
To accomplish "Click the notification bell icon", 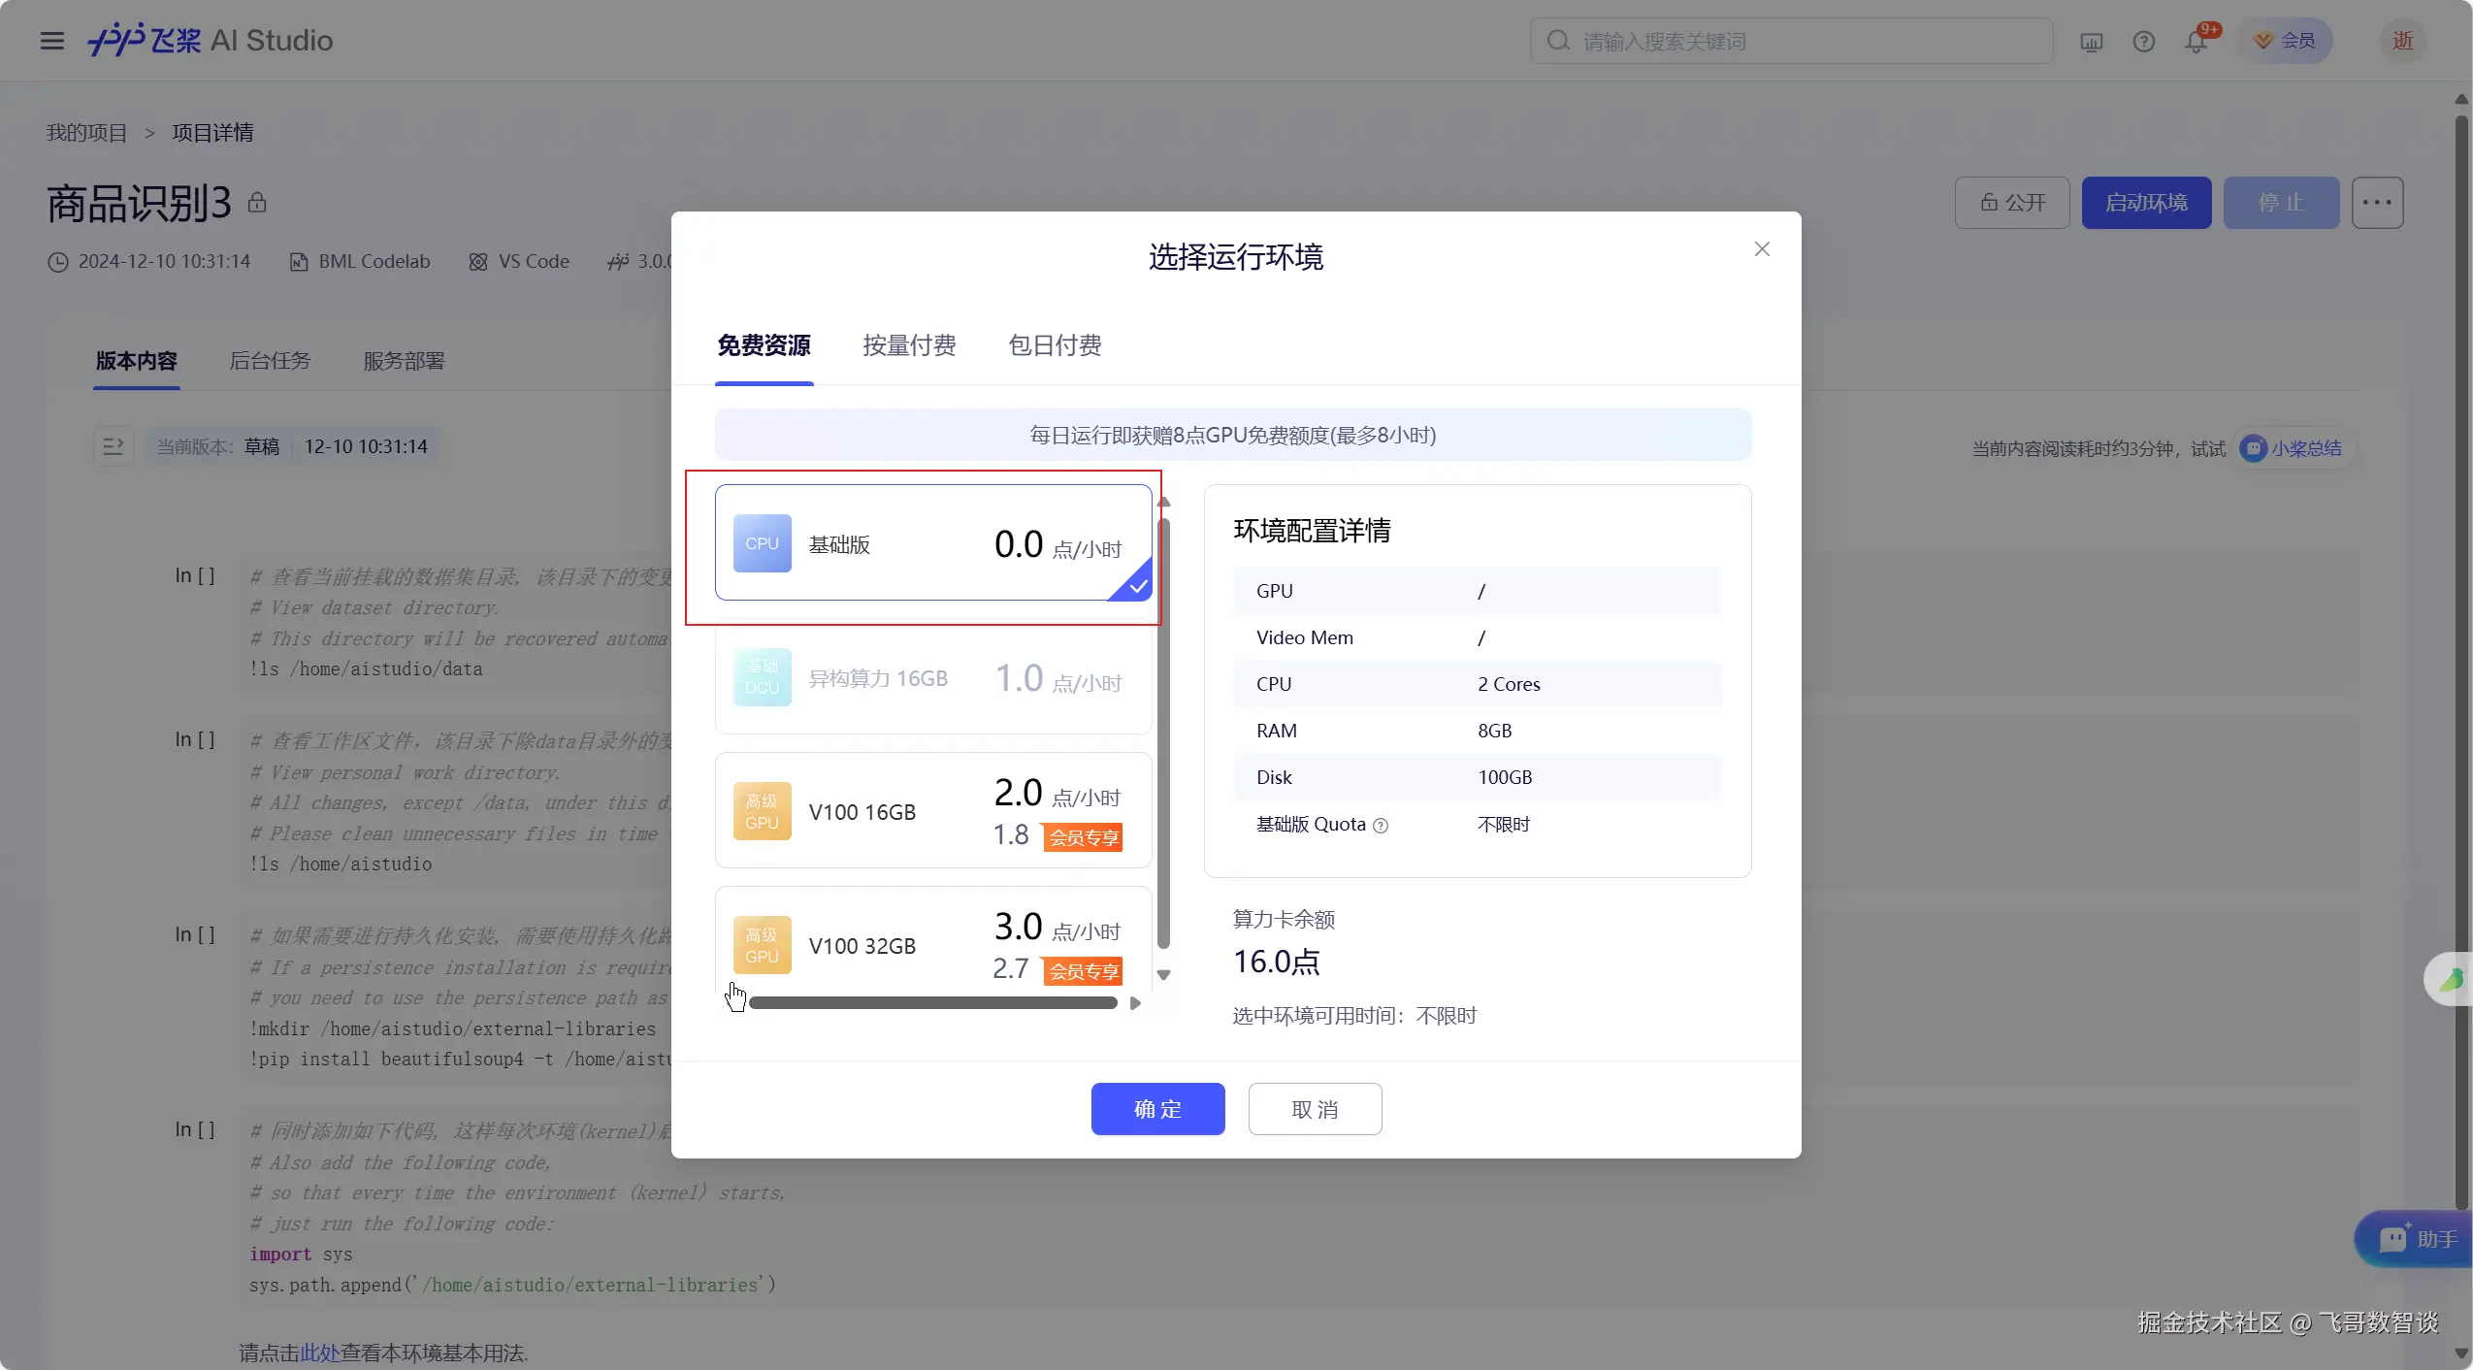I will click(2196, 42).
